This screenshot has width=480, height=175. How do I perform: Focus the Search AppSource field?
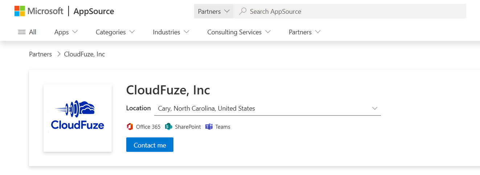point(350,11)
